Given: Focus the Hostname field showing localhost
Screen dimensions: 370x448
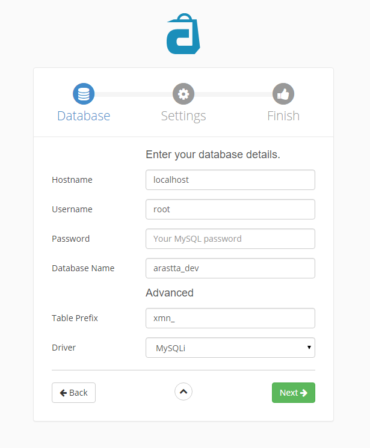Looking at the screenshot, I should [x=230, y=180].
